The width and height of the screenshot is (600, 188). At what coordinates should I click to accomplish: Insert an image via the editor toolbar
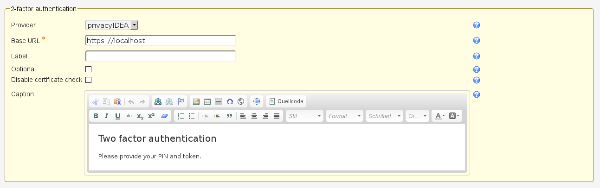tap(196, 101)
